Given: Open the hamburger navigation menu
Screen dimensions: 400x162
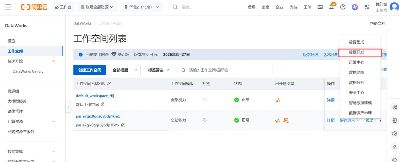Looking at the screenshot, I should coord(8,7).
